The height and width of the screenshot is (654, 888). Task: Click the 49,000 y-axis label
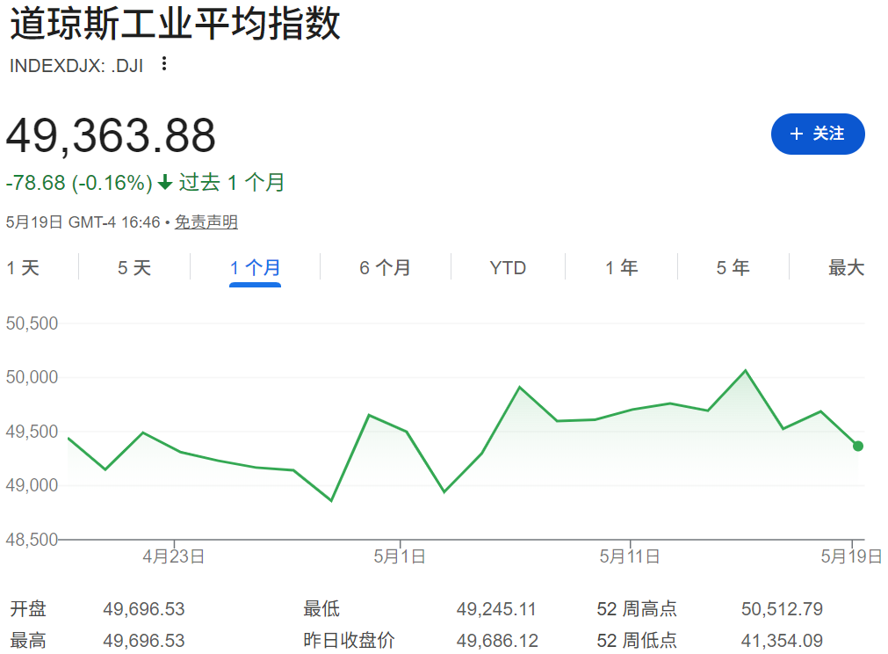(32, 485)
